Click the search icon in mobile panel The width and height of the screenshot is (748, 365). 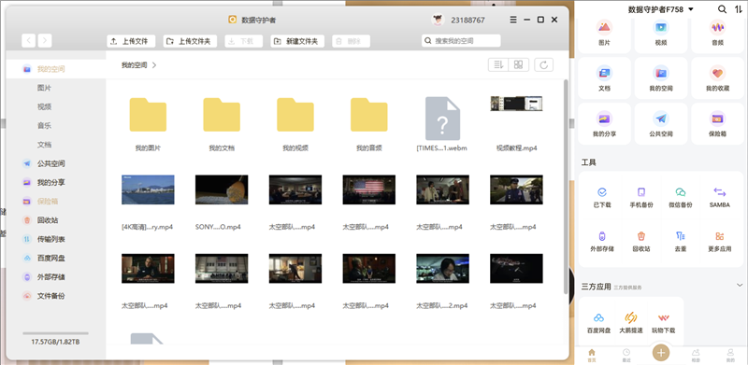(722, 9)
